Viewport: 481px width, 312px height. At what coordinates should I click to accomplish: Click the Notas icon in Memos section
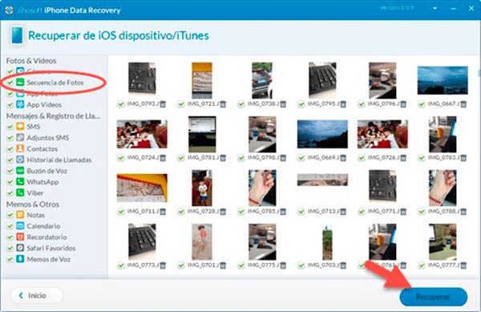click(x=20, y=215)
